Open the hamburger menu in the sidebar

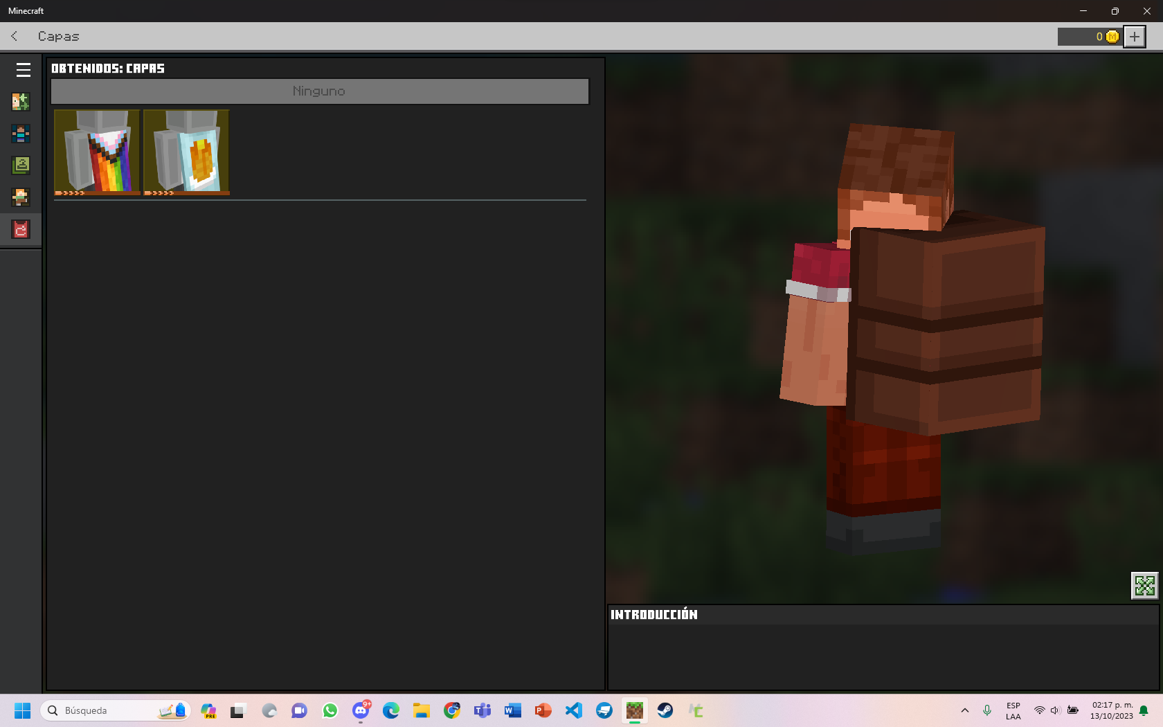[x=23, y=70]
